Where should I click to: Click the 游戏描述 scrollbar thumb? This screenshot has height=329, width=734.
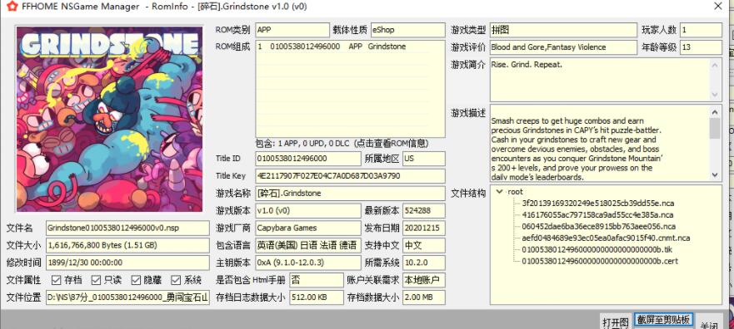pyautogui.click(x=715, y=129)
